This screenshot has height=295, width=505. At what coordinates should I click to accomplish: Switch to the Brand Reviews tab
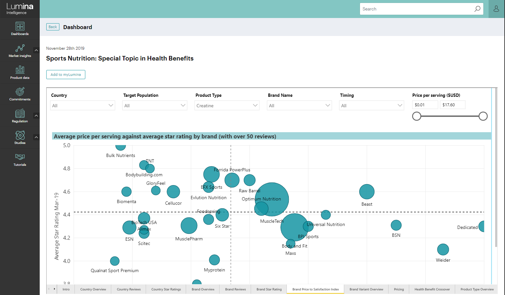[x=235, y=289]
